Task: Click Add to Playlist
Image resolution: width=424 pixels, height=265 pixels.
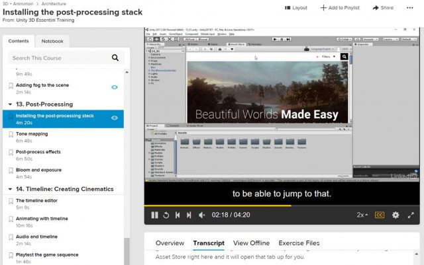Action: point(340,8)
